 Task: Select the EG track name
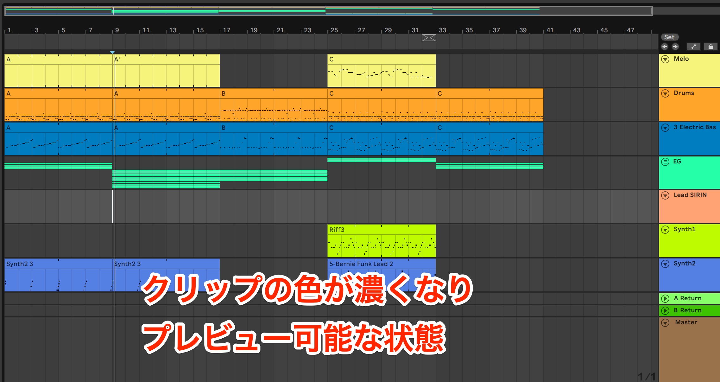pos(677,162)
